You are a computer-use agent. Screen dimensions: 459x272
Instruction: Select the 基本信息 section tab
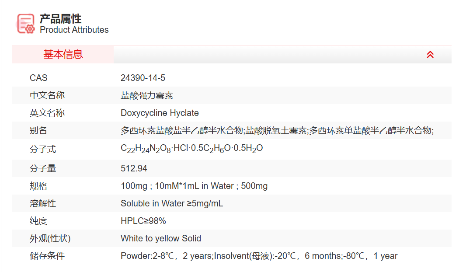pyautogui.click(x=63, y=55)
